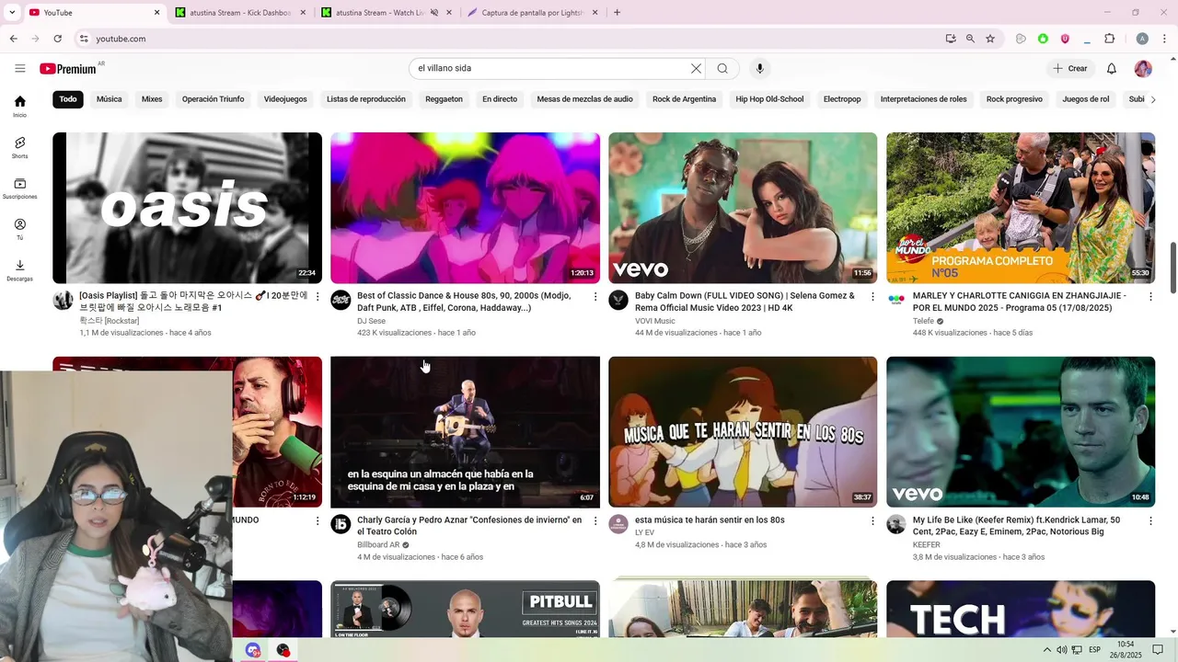Open the YouTube hamburger guide menu
Viewport: 1178px width, 662px height.
(19, 68)
